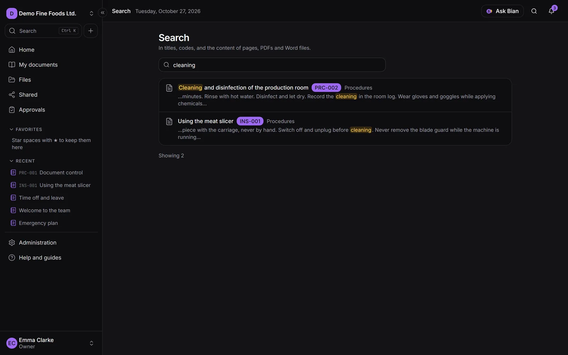Click the document icon of the INS-001 result

click(x=169, y=122)
